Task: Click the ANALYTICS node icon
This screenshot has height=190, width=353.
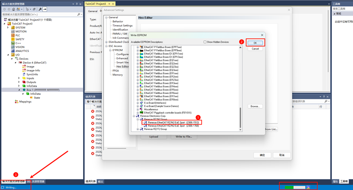Action: pyautogui.click(x=13, y=51)
